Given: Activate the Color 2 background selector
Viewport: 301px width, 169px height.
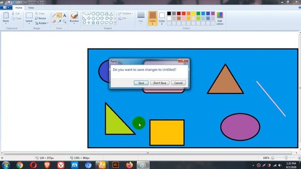Looking at the screenshot, I should coord(162,18).
